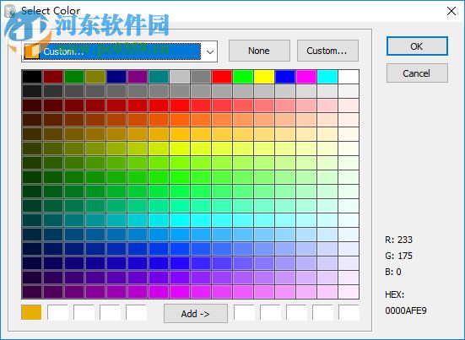Pick the lime green top-row swatch

[x=243, y=77]
